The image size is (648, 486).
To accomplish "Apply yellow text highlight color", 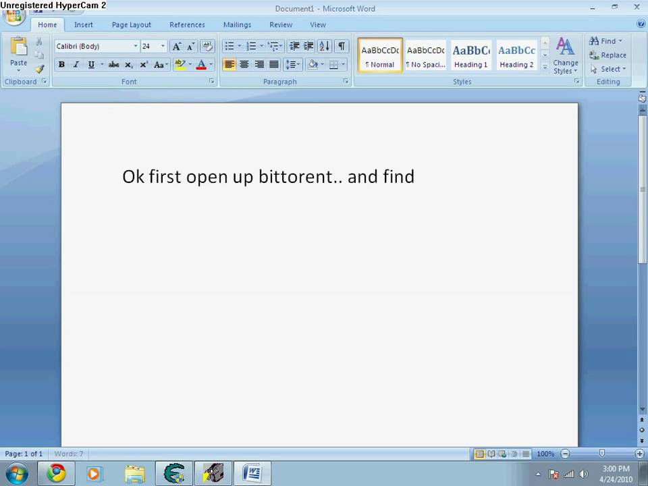I will pos(180,65).
